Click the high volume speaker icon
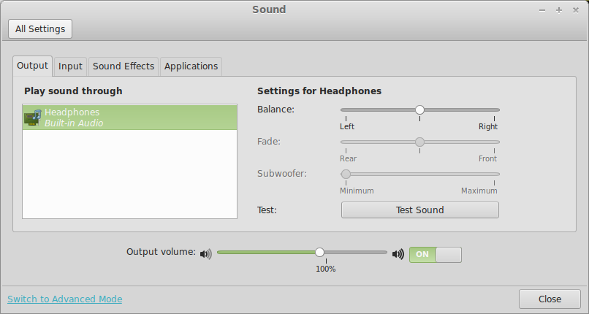This screenshot has width=589, height=314. tap(398, 254)
